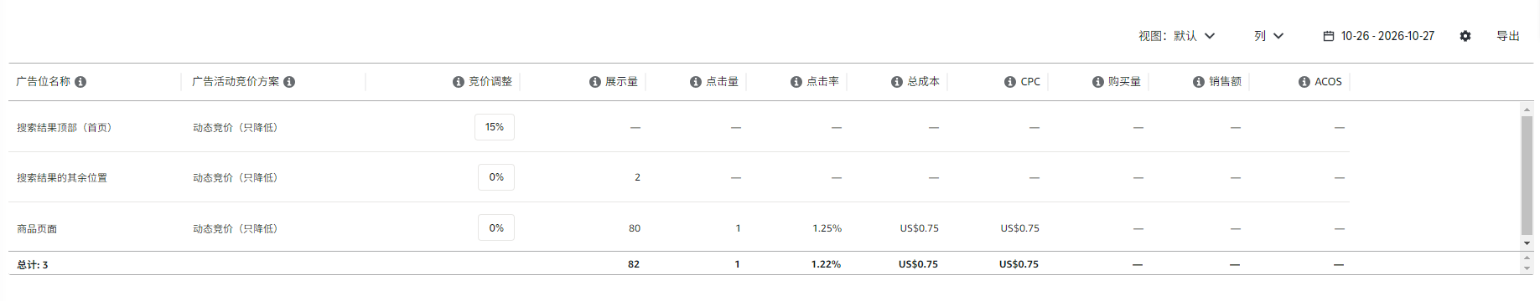Click info icon beside CPC header
Viewport: 1540px width, 301px height.
[x=1010, y=82]
